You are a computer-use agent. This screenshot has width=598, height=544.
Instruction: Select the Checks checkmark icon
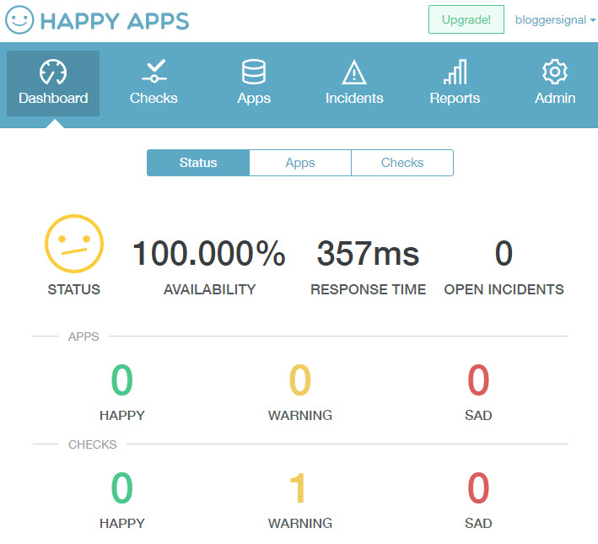tap(154, 71)
